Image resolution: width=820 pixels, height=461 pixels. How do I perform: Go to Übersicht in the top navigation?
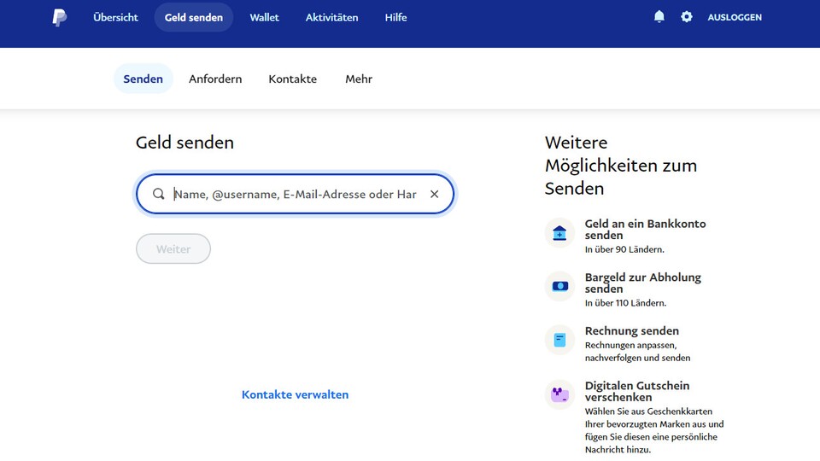coord(115,17)
